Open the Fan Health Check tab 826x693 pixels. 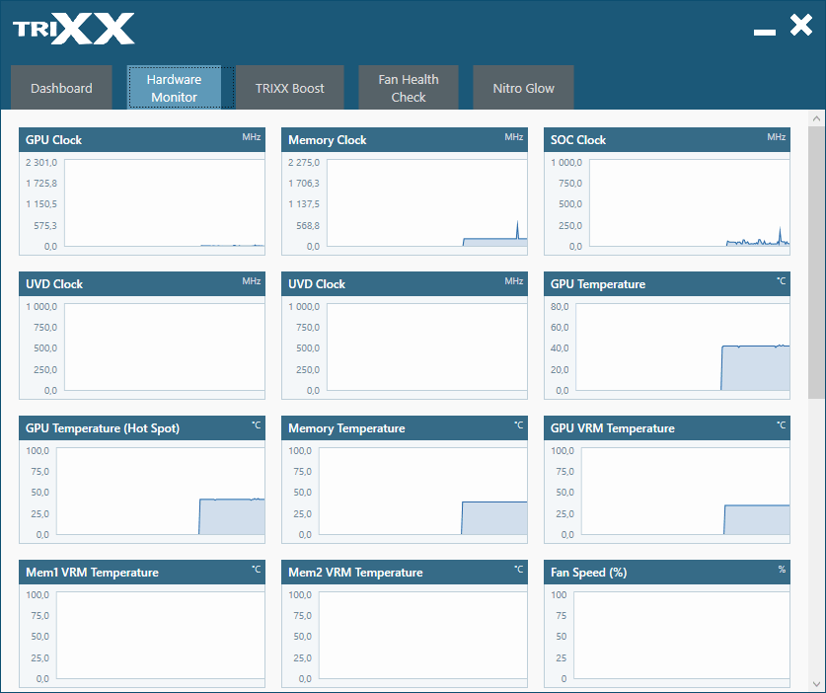(x=409, y=88)
